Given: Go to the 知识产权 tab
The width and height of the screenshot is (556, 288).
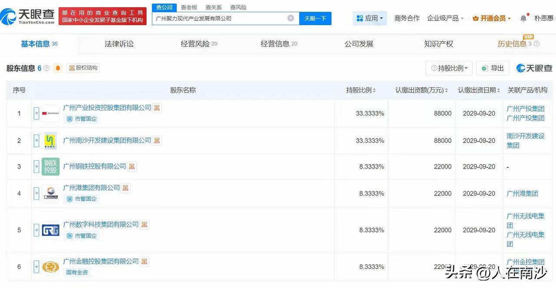Looking at the screenshot, I should (439, 44).
